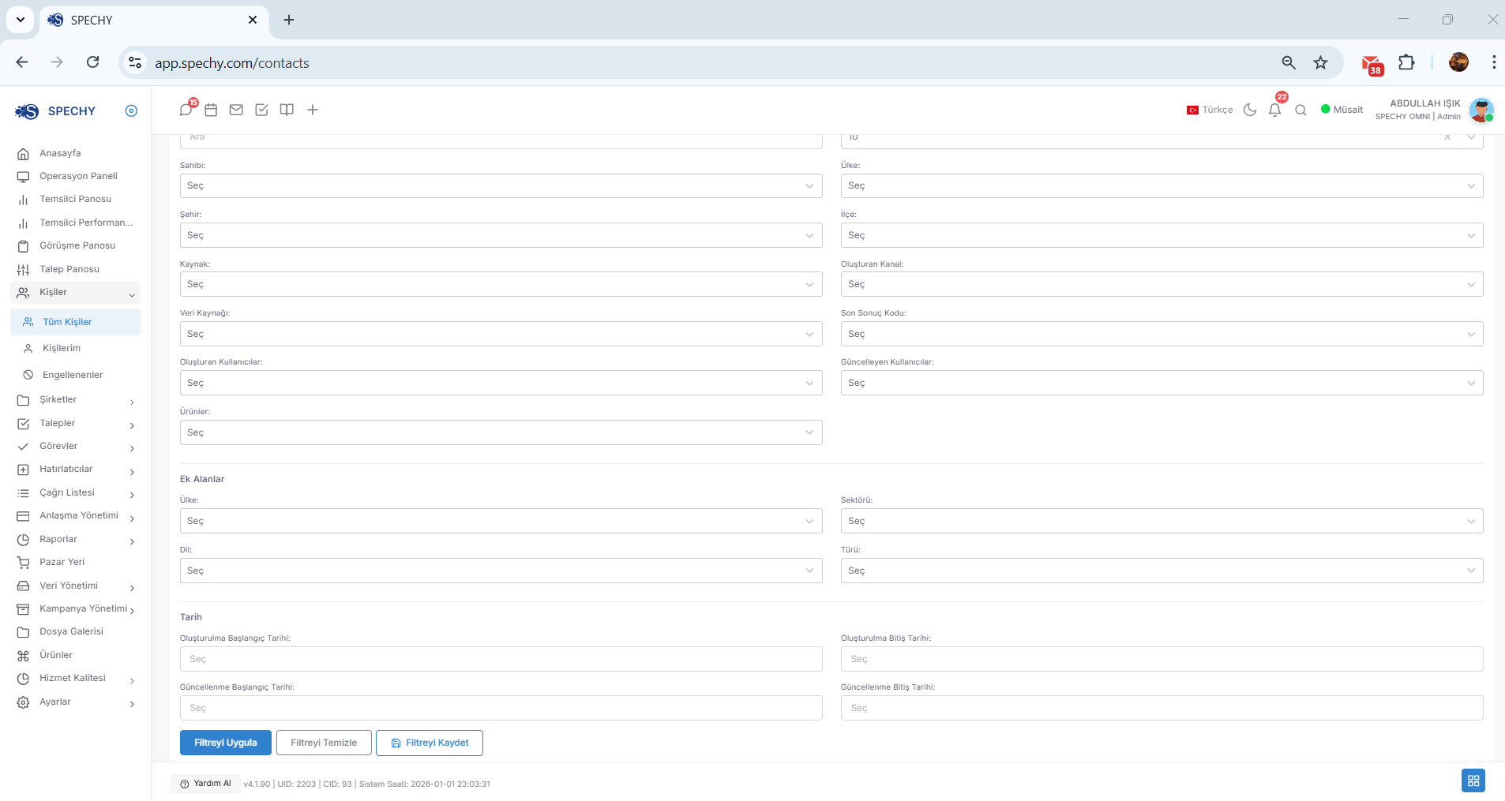This screenshot has height=801, width=1505.
Task: Open notifications bell icon
Action: point(1274,110)
